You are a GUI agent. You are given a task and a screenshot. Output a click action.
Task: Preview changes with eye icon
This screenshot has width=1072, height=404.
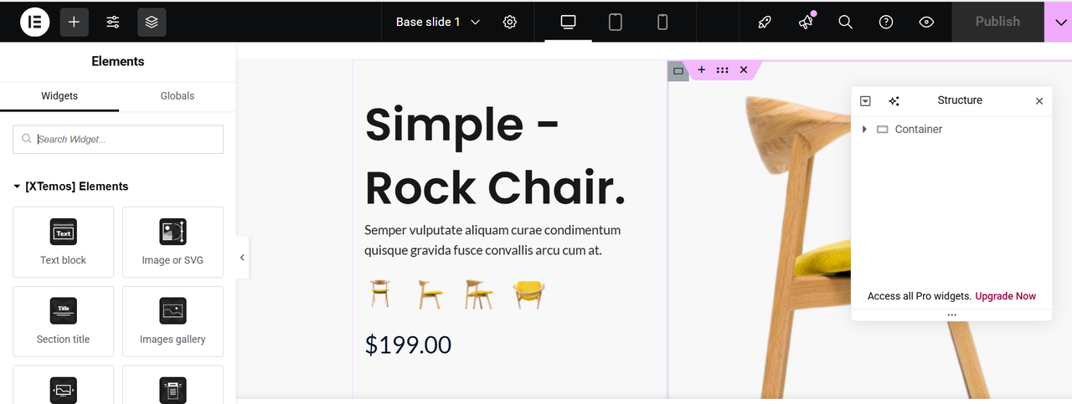point(926,22)
